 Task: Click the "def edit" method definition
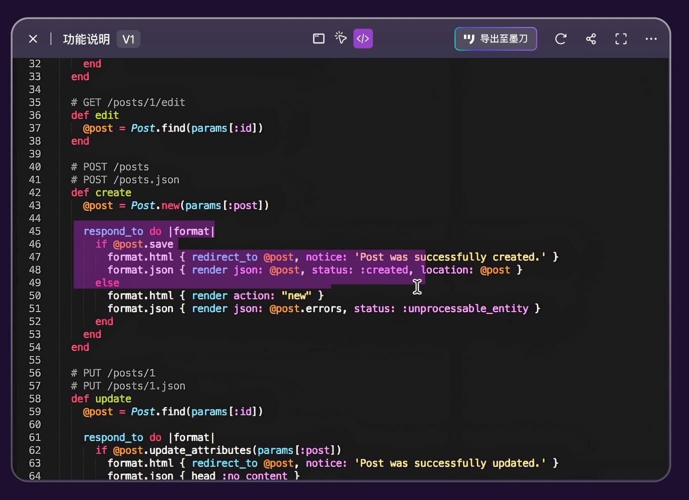pos(95,115)
